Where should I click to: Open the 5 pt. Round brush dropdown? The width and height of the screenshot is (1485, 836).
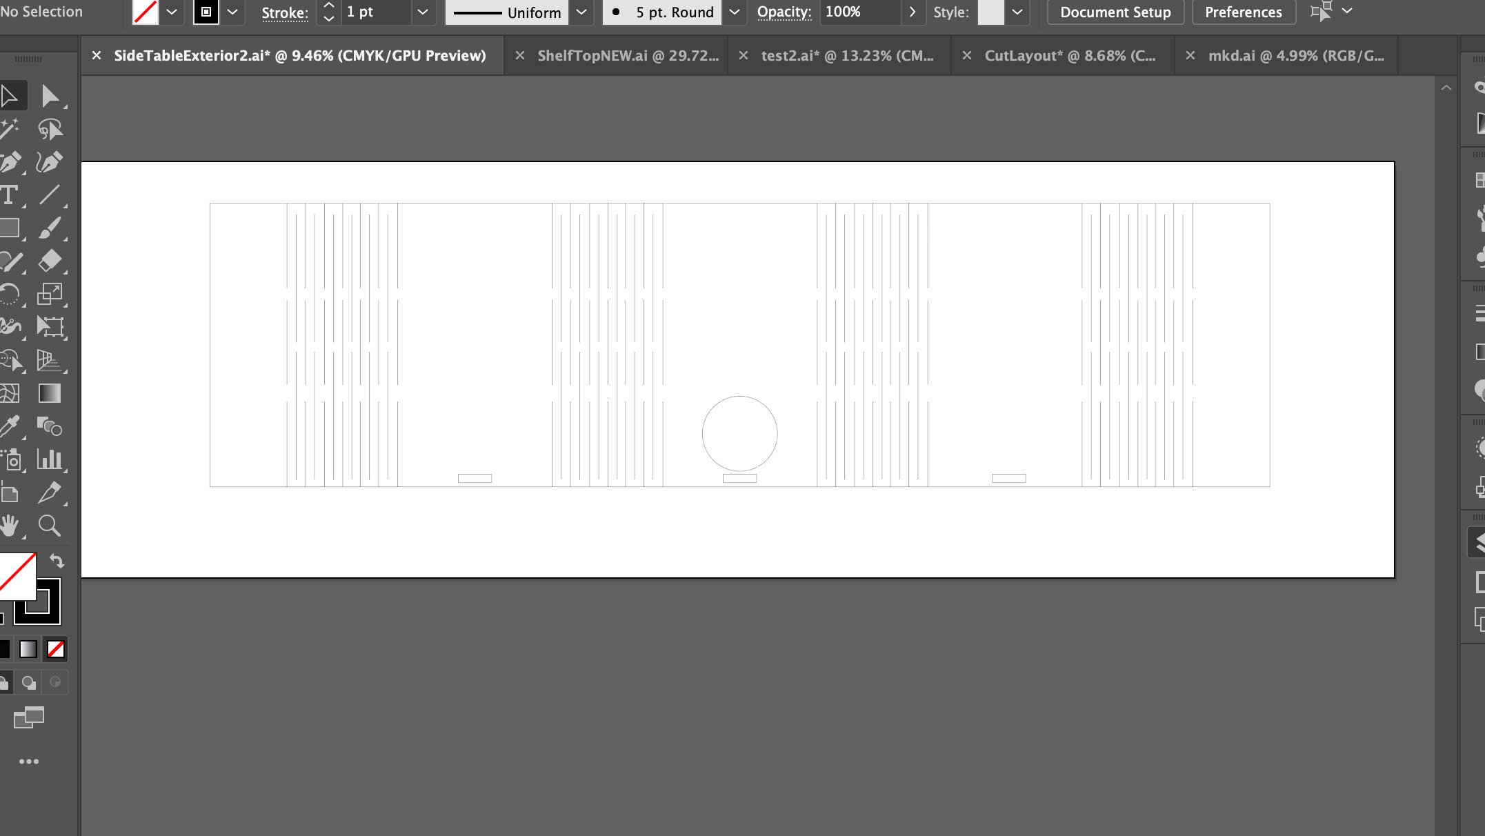click(735, 12)
